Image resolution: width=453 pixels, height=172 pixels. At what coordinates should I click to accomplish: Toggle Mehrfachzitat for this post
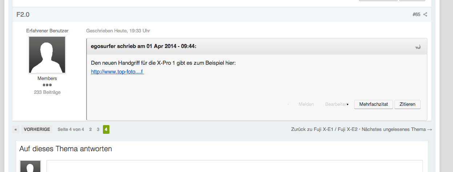click(373, 104)
